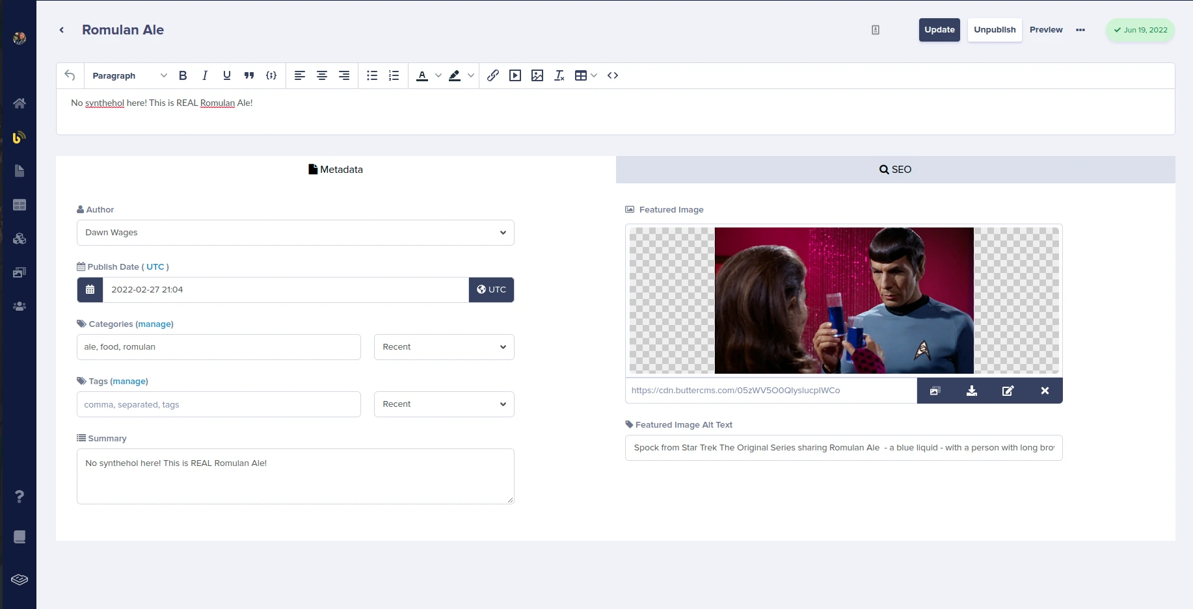Open the Author dropdown showing Dawn Wages
1193x609 pixels.
click(295, 233)
